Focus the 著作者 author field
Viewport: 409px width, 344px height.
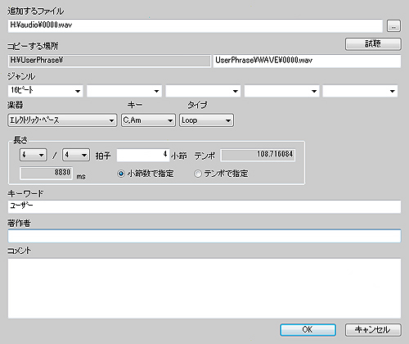tap(204, 236)
